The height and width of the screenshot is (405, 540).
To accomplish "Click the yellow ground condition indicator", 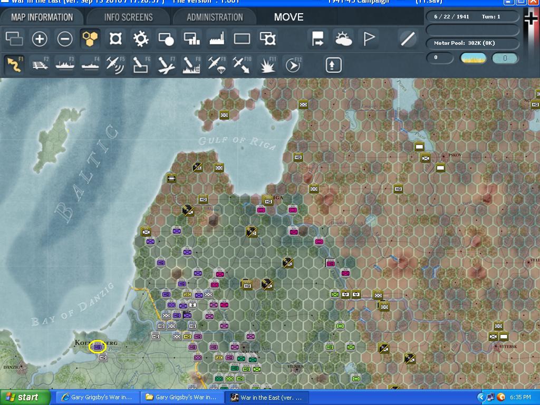I will 473,58.
